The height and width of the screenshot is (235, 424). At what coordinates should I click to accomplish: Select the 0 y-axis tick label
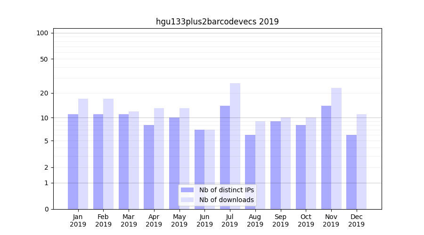[46, 209]
